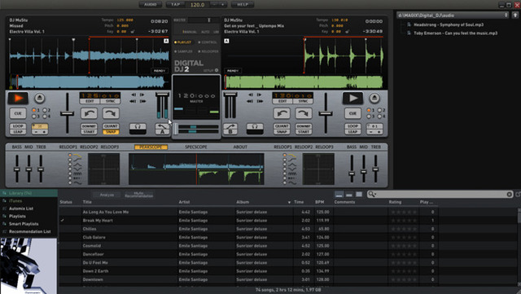Start playback on the right deck

(352, 98)
